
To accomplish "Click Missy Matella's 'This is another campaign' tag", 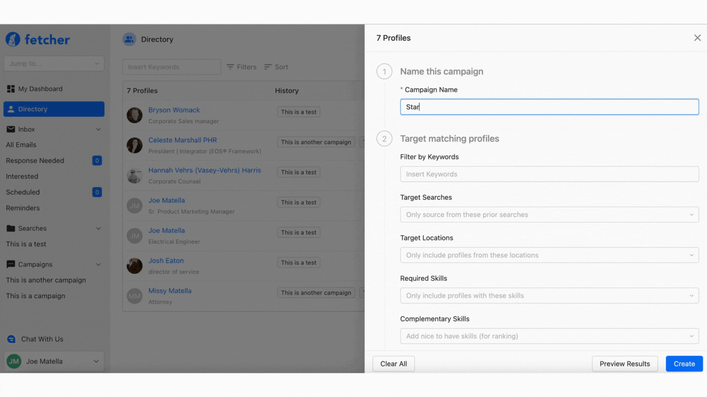I will 316,293.
